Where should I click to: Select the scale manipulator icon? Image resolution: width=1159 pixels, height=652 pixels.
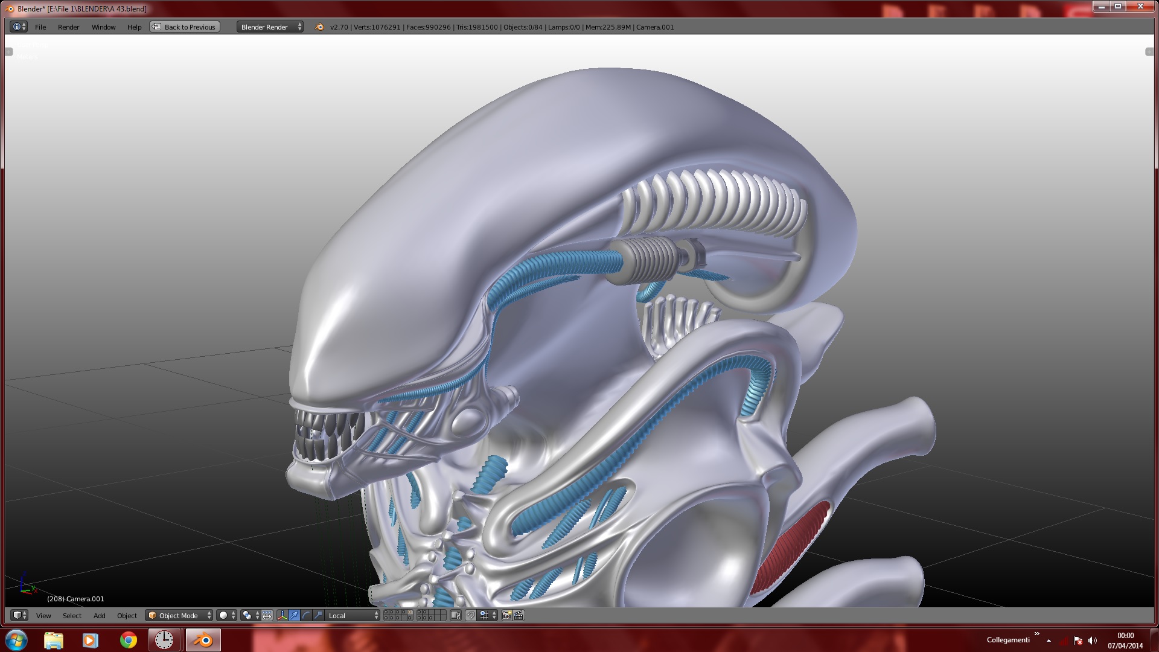[x=318, y=615]
